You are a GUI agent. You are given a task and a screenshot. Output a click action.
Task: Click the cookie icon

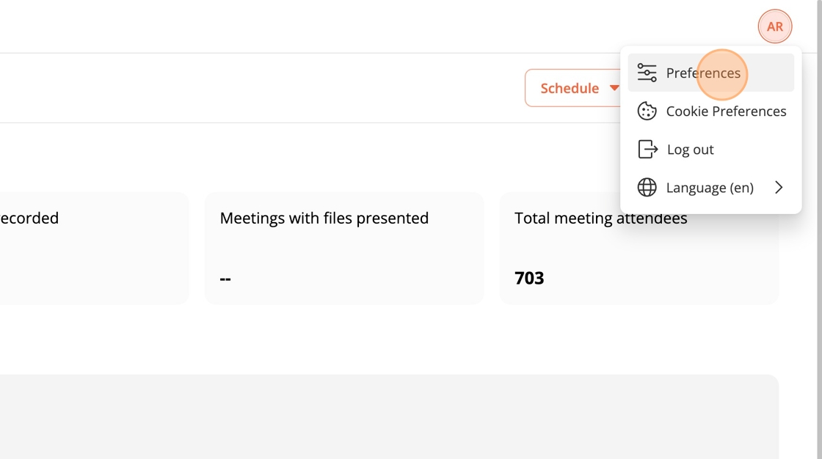647,111
